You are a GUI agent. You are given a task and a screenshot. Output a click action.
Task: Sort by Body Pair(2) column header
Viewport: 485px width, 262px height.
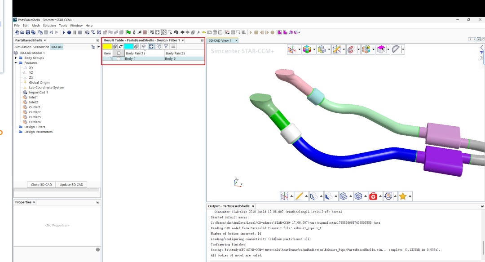[x=185, y=53]
